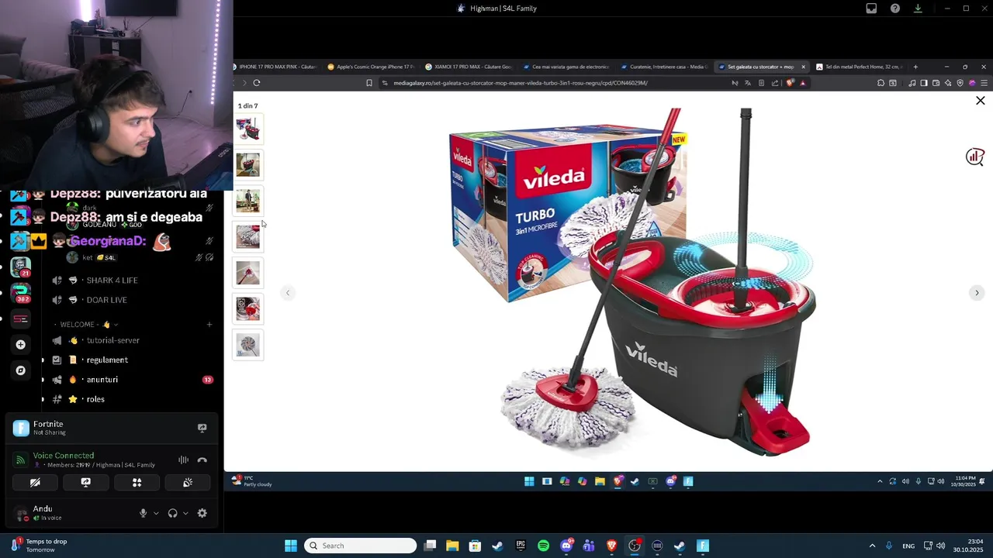Screen dimensions: 993x558
Task: Mute Discord microphone
Action: click(143, 513)
